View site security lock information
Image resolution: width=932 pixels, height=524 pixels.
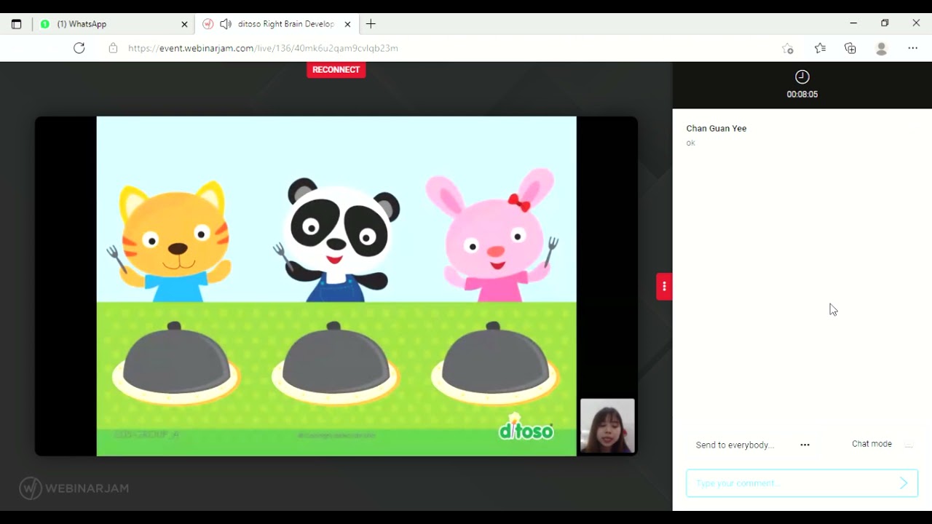113,48
